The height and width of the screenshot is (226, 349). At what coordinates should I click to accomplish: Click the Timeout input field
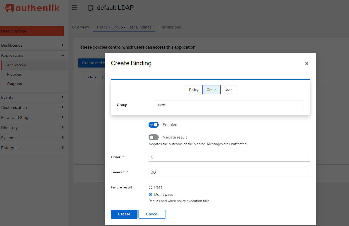tap(229, 172)
